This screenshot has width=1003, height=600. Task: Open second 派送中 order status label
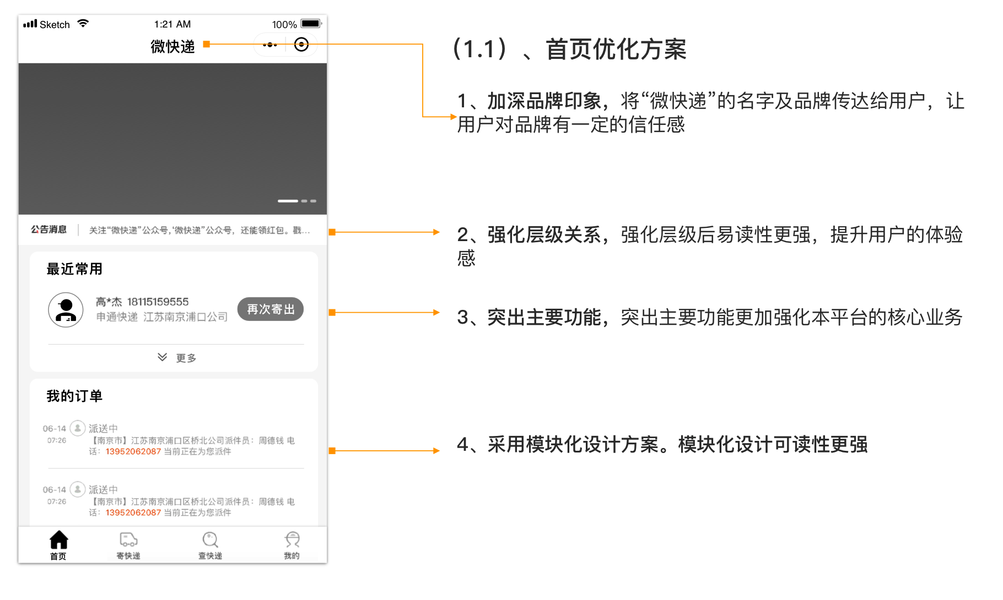103,489
